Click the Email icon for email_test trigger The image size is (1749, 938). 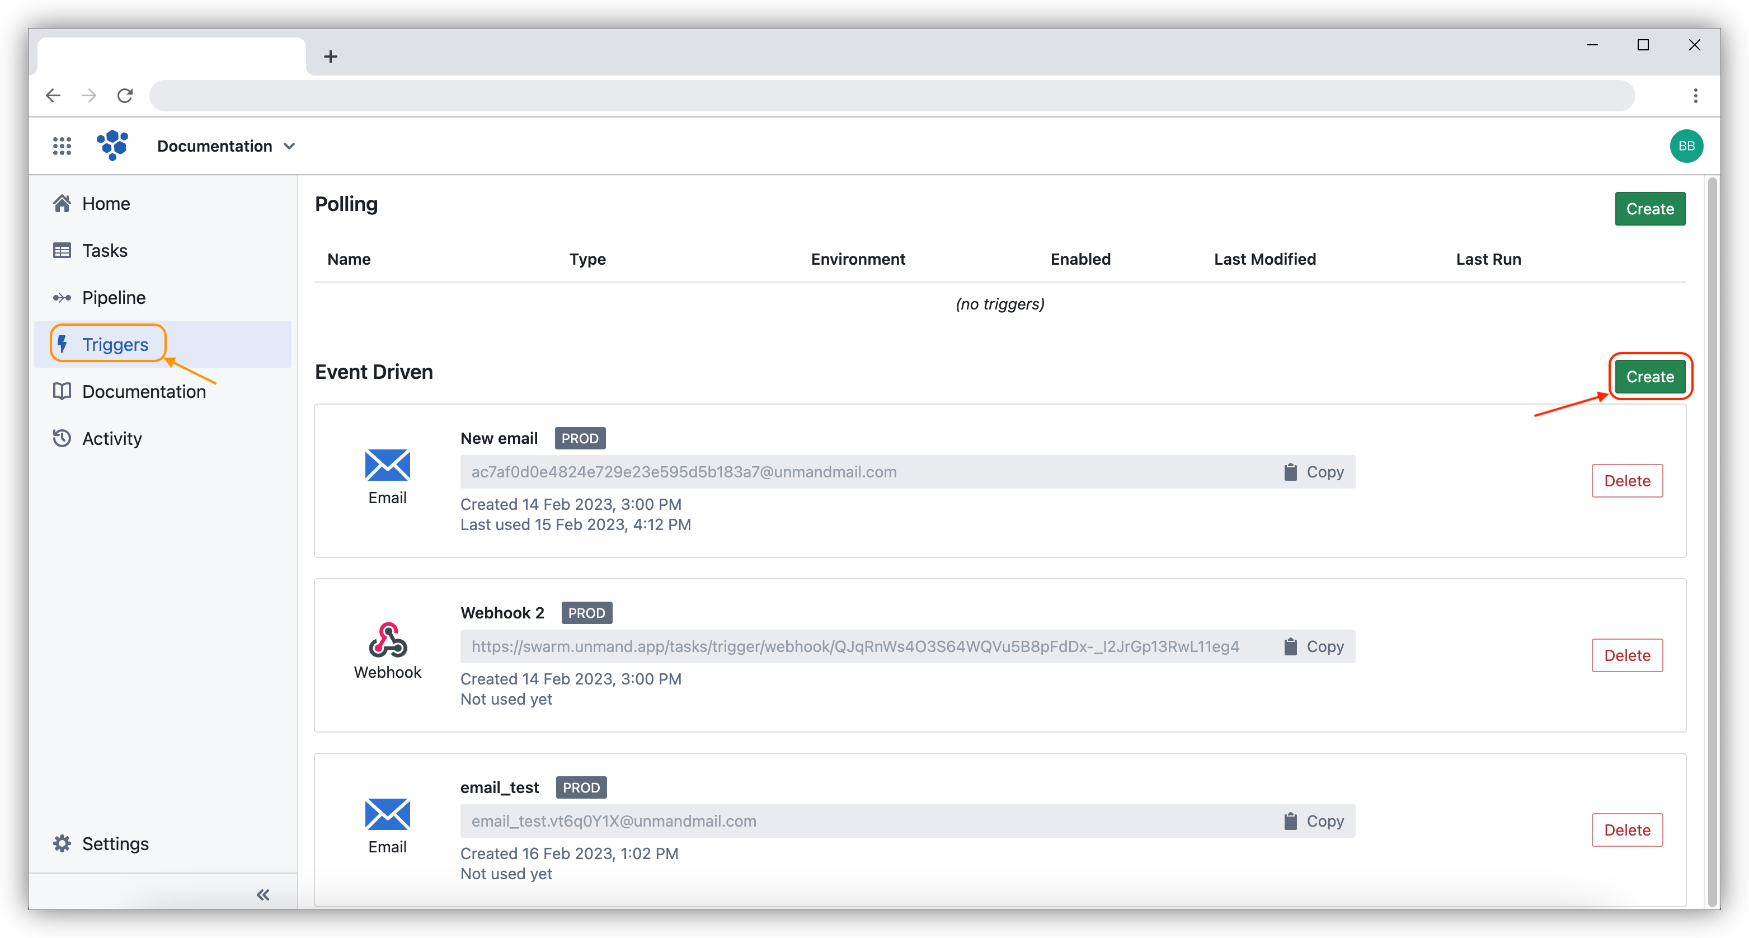pyautogui.click(x=388, y=813)
